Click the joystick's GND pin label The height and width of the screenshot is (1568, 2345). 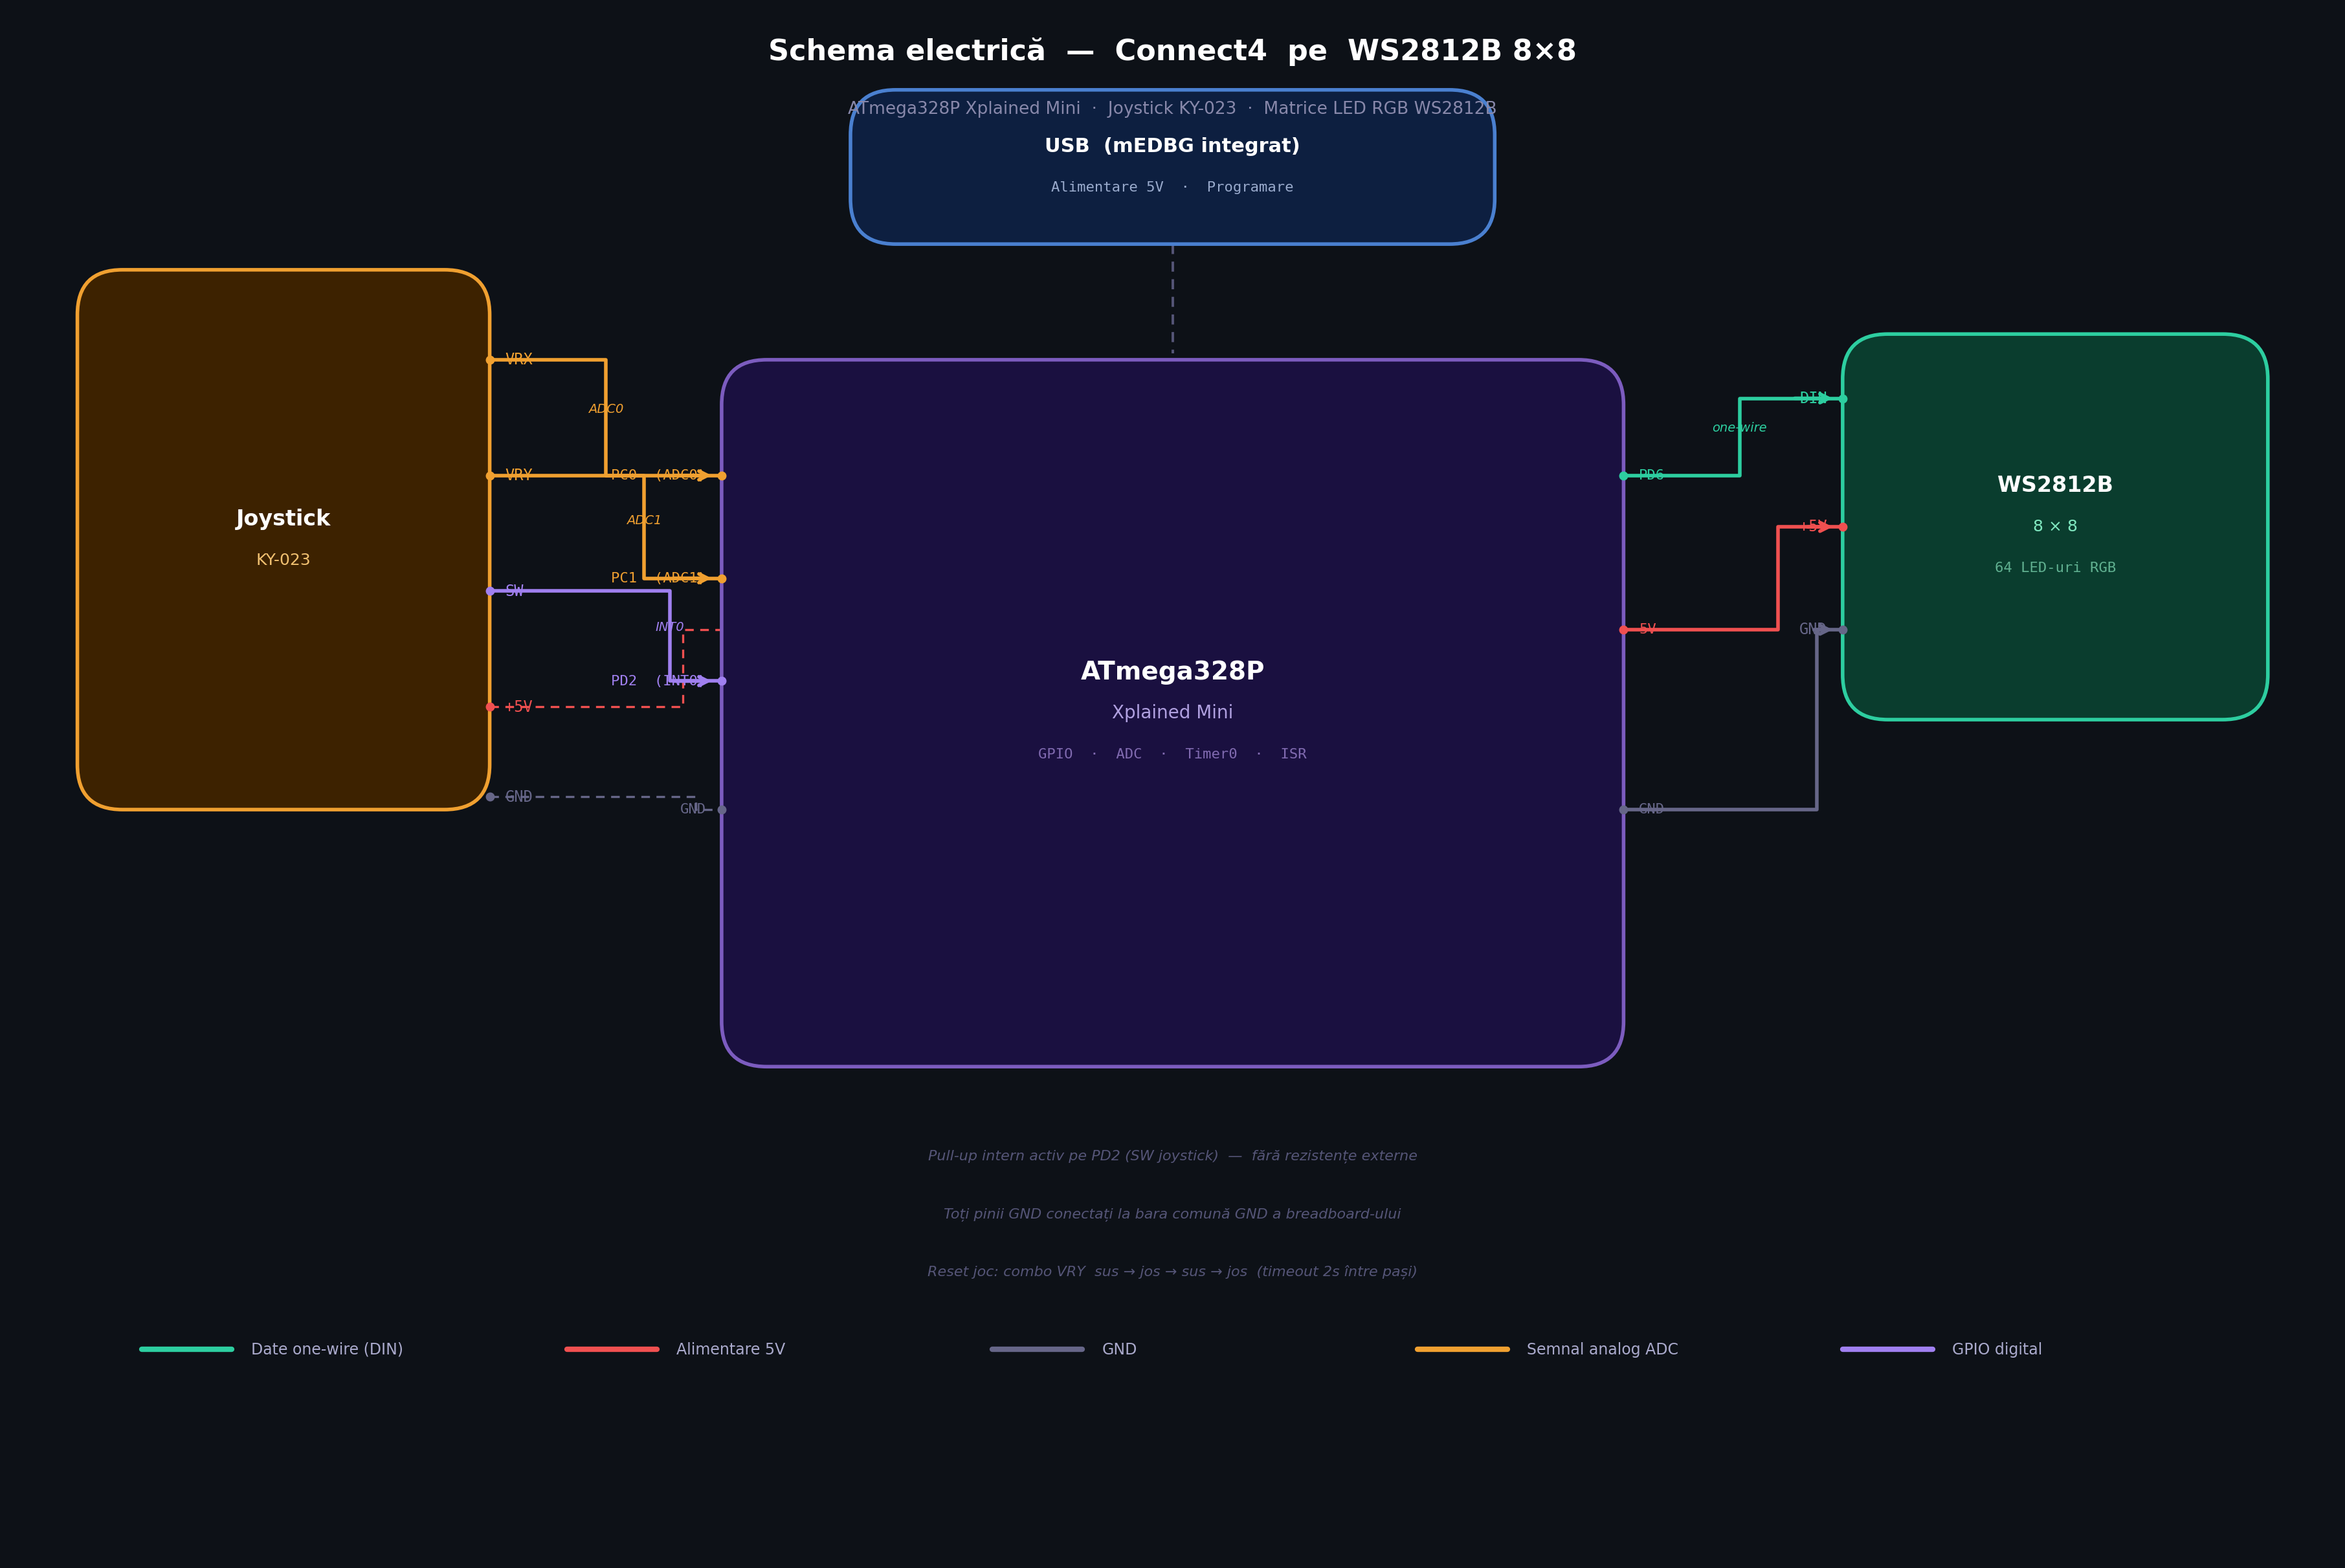coord(518,797)
